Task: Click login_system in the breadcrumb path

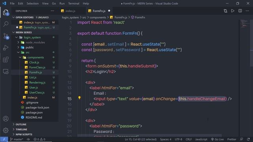Action: [x=70, y=17]
